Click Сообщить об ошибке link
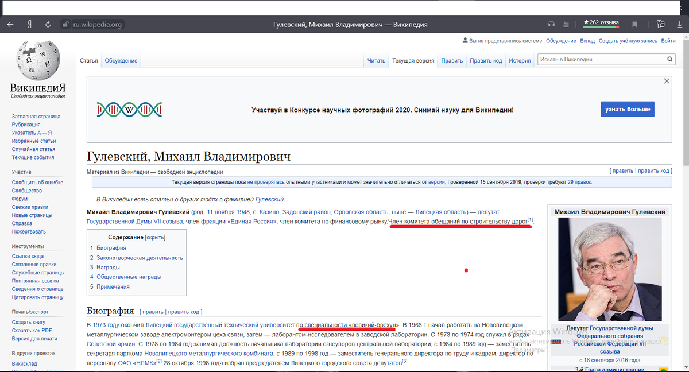This screenshot has width=689, height=372. click(38, 183)
